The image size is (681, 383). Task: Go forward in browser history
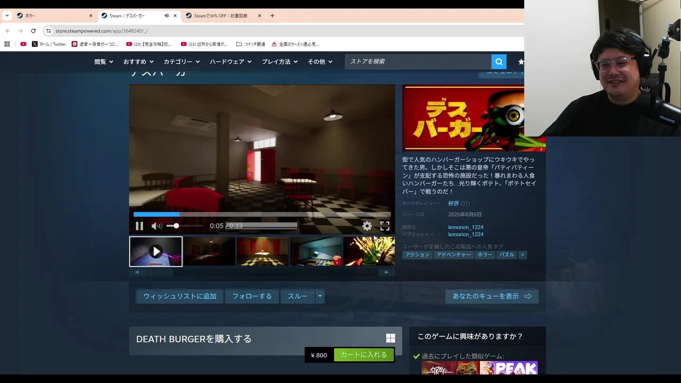[20, 31]
